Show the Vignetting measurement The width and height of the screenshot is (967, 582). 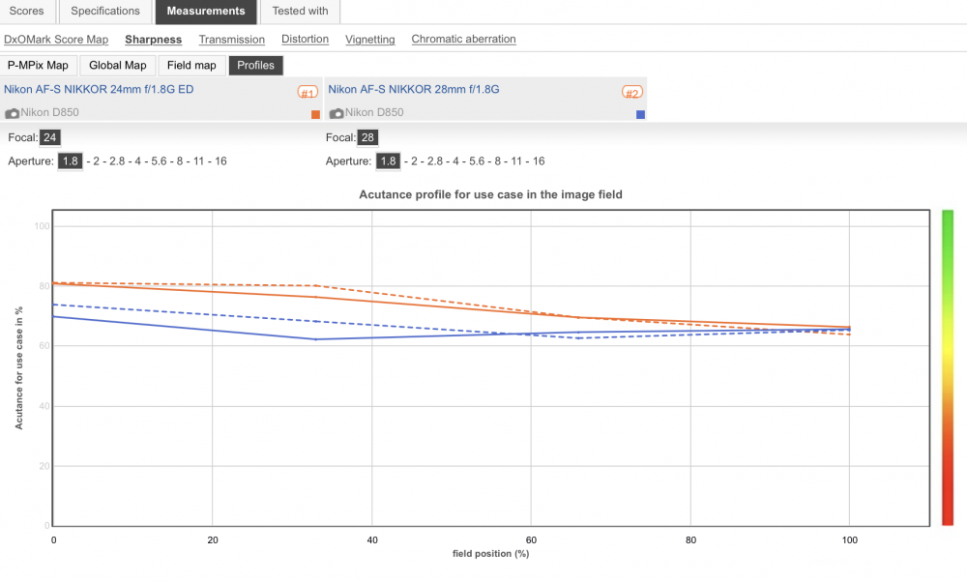pos(370,40)
